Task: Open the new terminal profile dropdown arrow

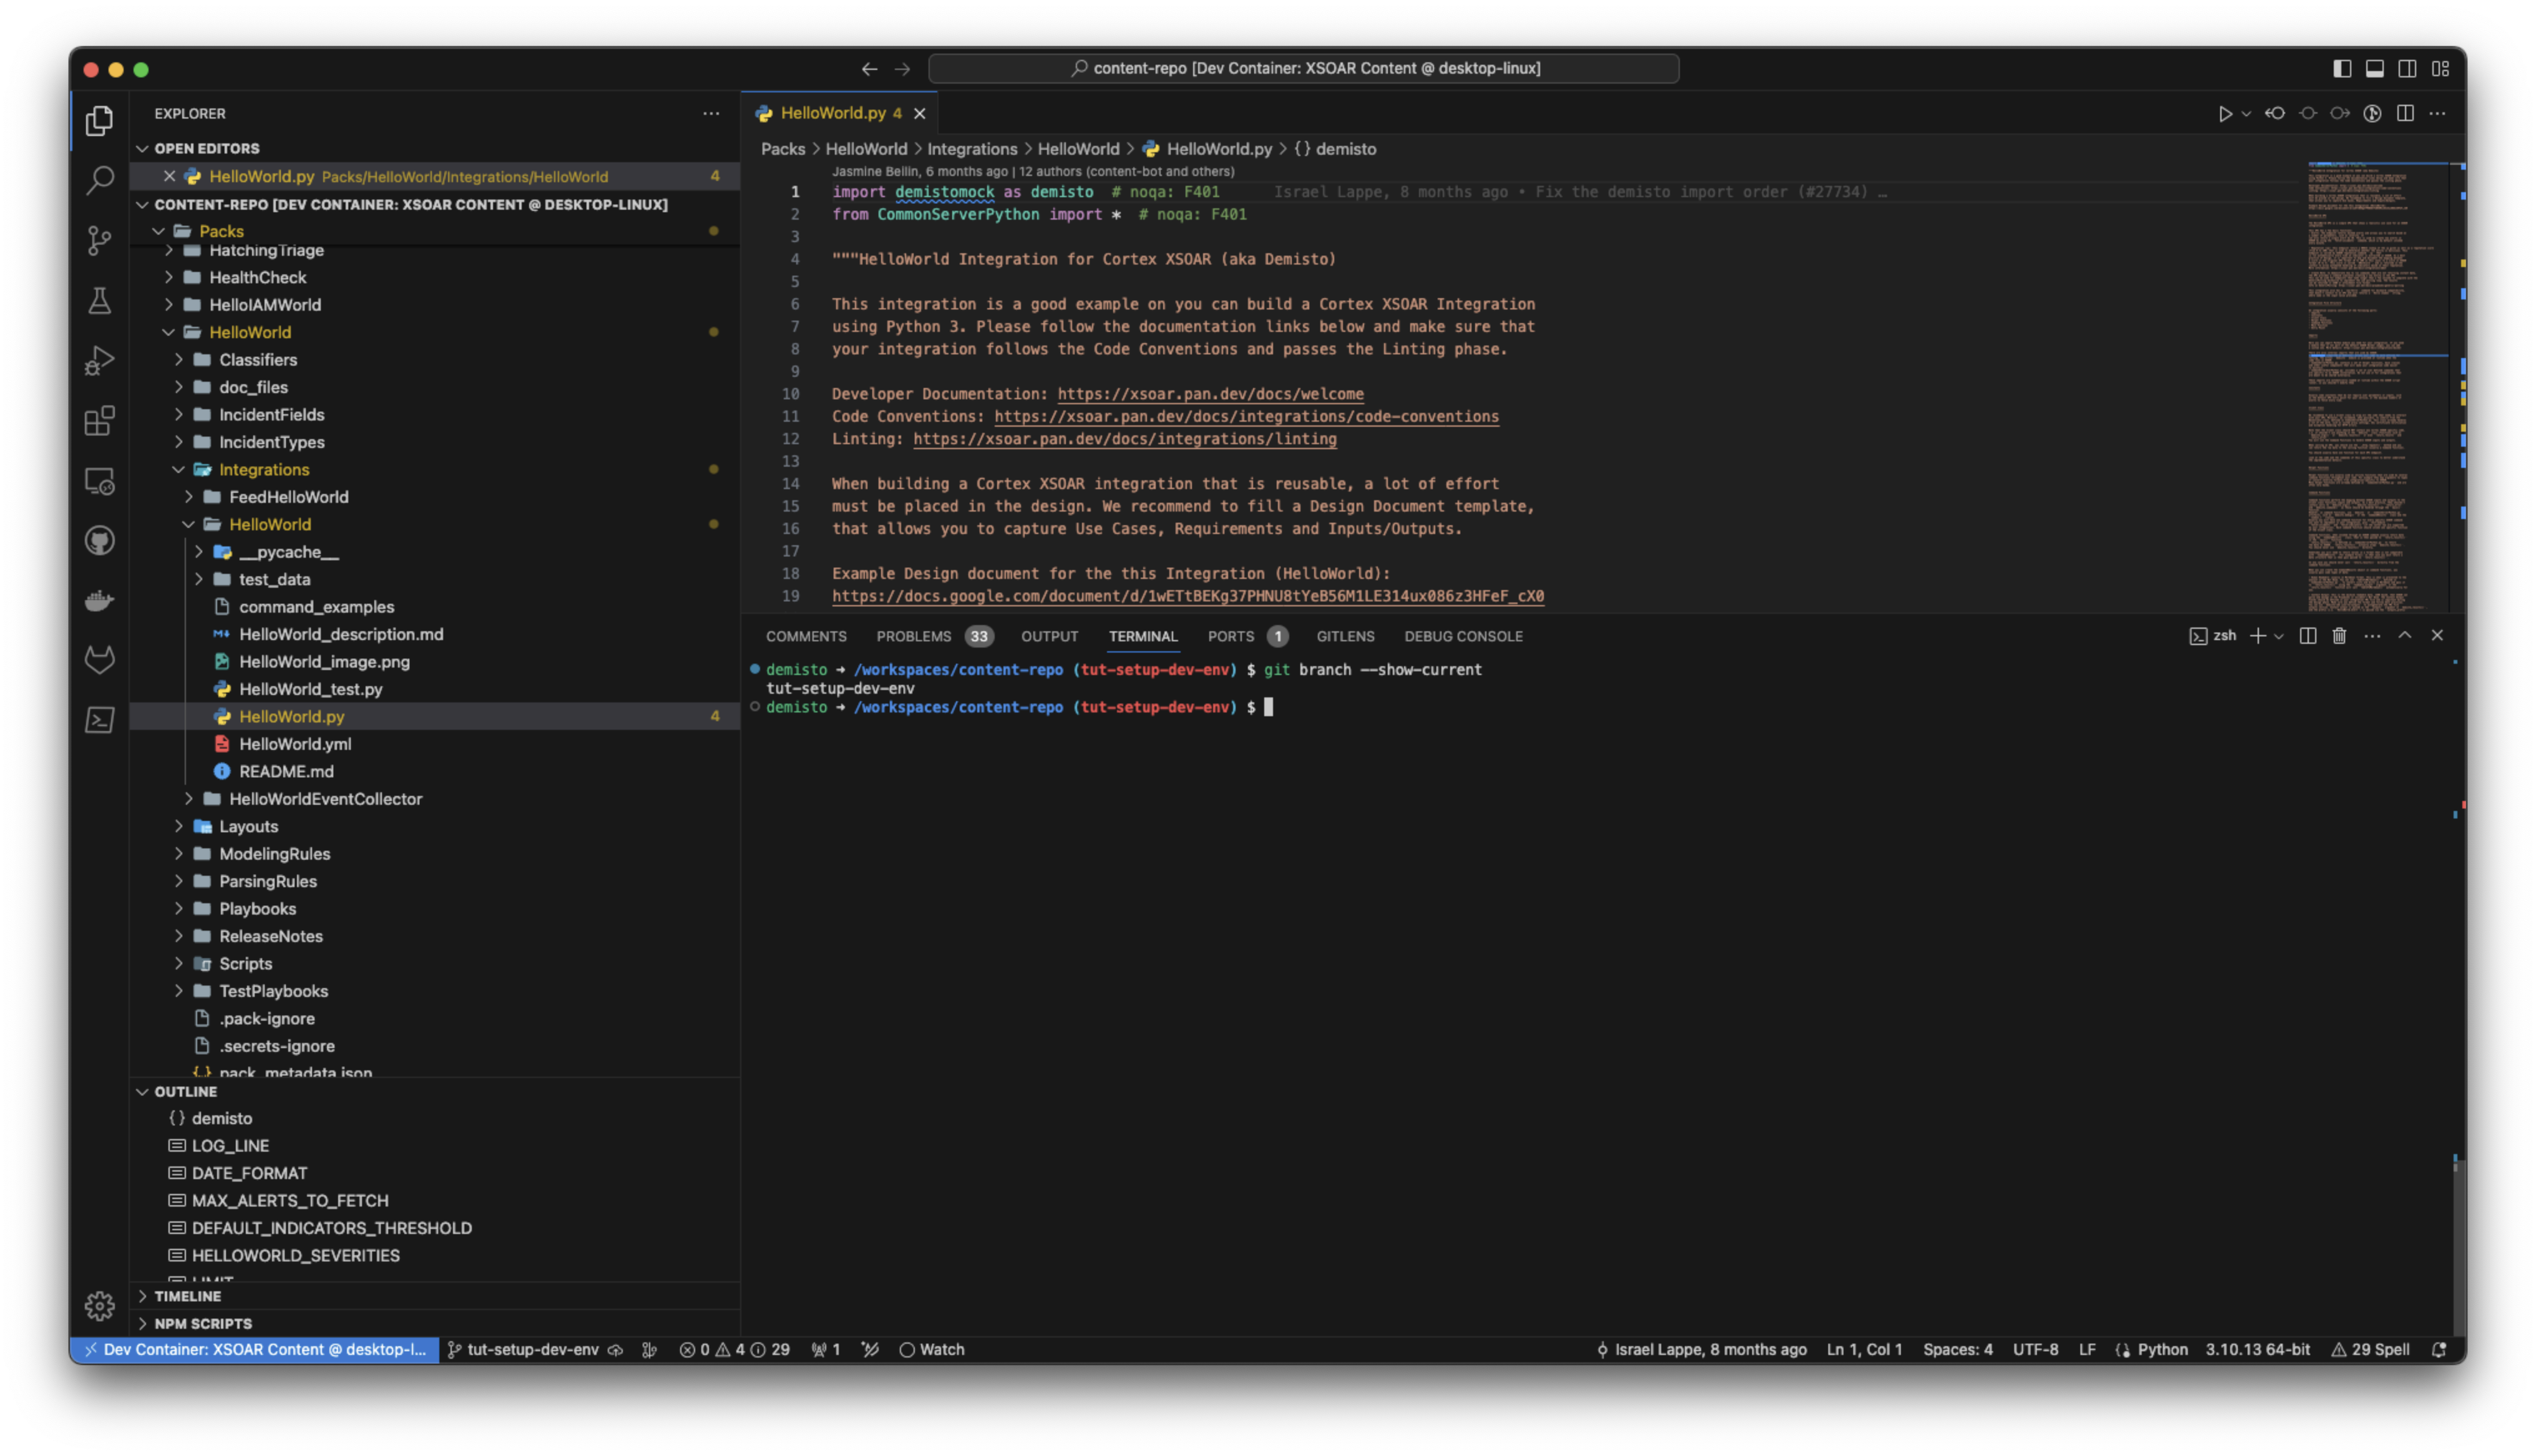Action: [x=2279, y=636]
